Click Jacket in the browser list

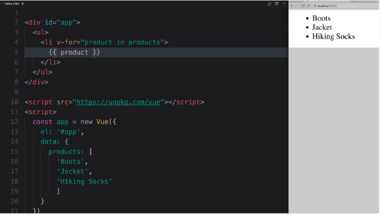click(322, 27)
